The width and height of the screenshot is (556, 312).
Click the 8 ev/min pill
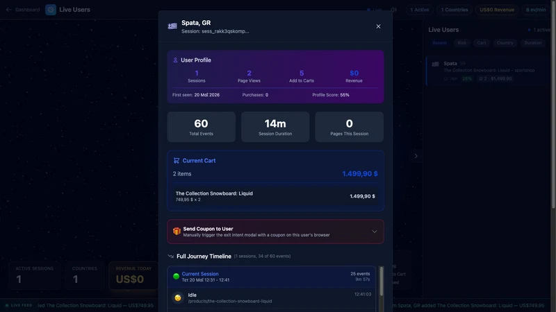pyautogui.click(x=536, y=10)
